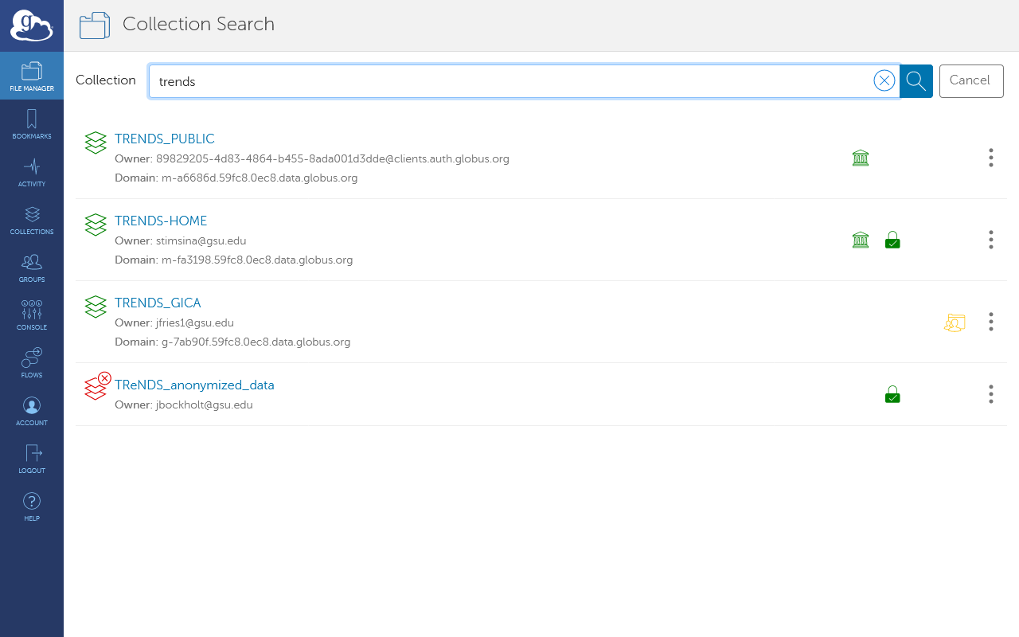Click the domain m-a6686d.59fc8.0ec8.data.globus.org
Screen dimensions: 1019x637
(260, 178)
